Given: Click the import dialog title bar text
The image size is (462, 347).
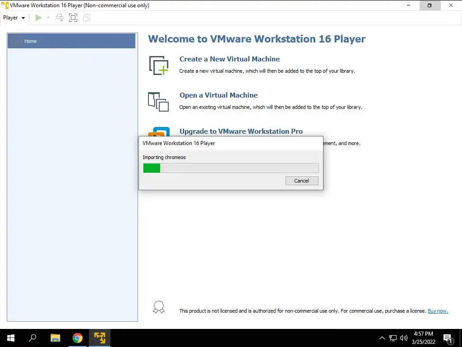Looking at the screenshot, I should coord(179,143).
